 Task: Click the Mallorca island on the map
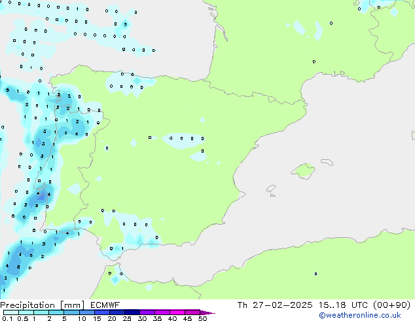pyautogui.click(x=302, y=172)
